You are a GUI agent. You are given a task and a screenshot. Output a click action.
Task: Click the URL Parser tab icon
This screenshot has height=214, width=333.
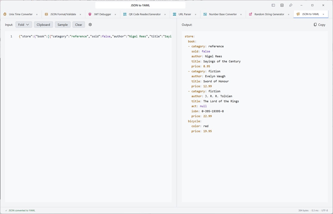point(175,14)
